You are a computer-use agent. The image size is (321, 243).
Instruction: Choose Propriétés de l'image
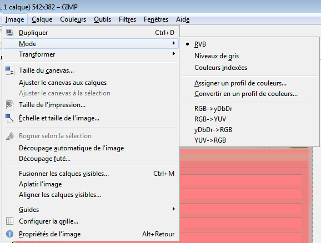(91, 234)
